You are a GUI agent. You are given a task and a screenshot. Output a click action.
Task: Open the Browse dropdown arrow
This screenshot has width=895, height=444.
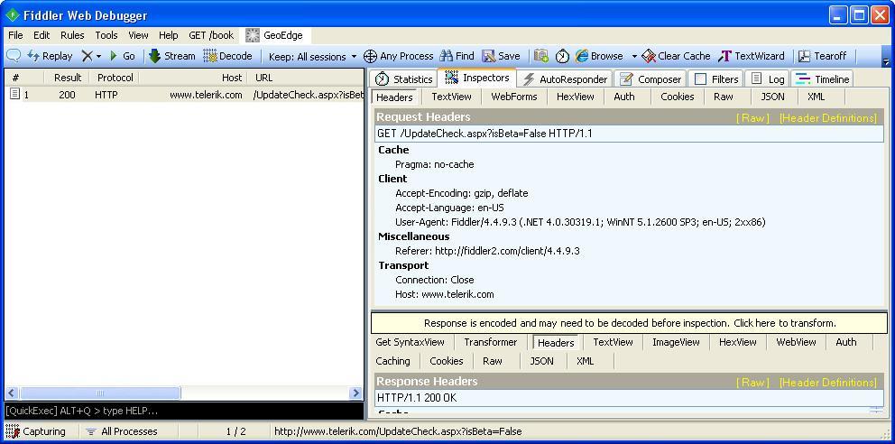634,56
